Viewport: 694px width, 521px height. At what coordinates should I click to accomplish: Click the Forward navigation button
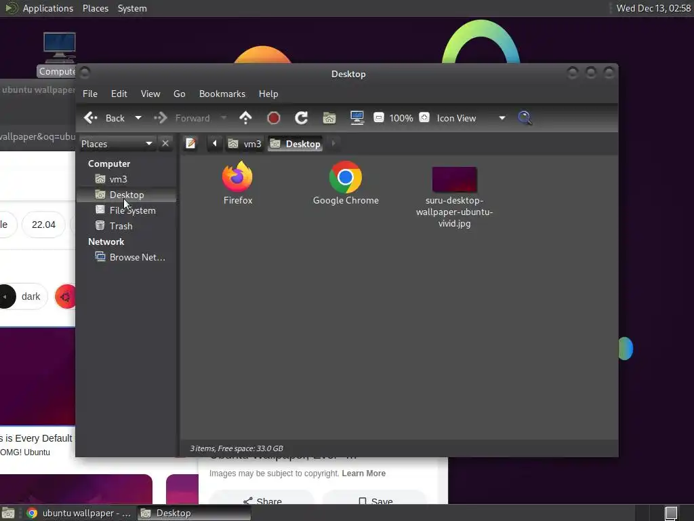182,118
